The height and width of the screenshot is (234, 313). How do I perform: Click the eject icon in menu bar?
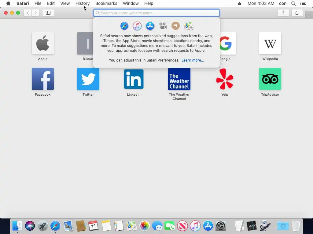click(239, 3)
